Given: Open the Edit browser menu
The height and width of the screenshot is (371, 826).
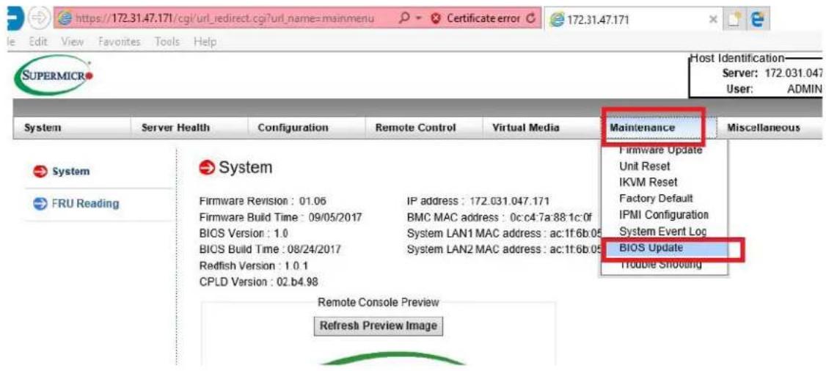Looking at the screenshot, I should click(x=38, y=41).
